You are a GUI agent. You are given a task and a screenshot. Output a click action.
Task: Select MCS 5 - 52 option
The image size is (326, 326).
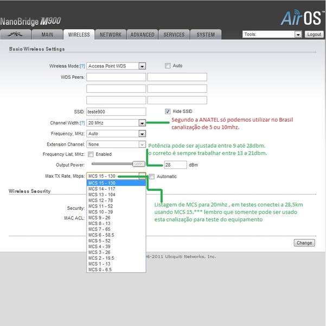pos(116,241)
